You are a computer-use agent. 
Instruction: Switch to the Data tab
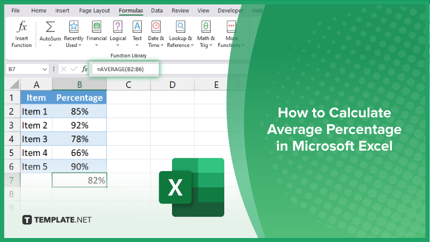coord(157,11)
